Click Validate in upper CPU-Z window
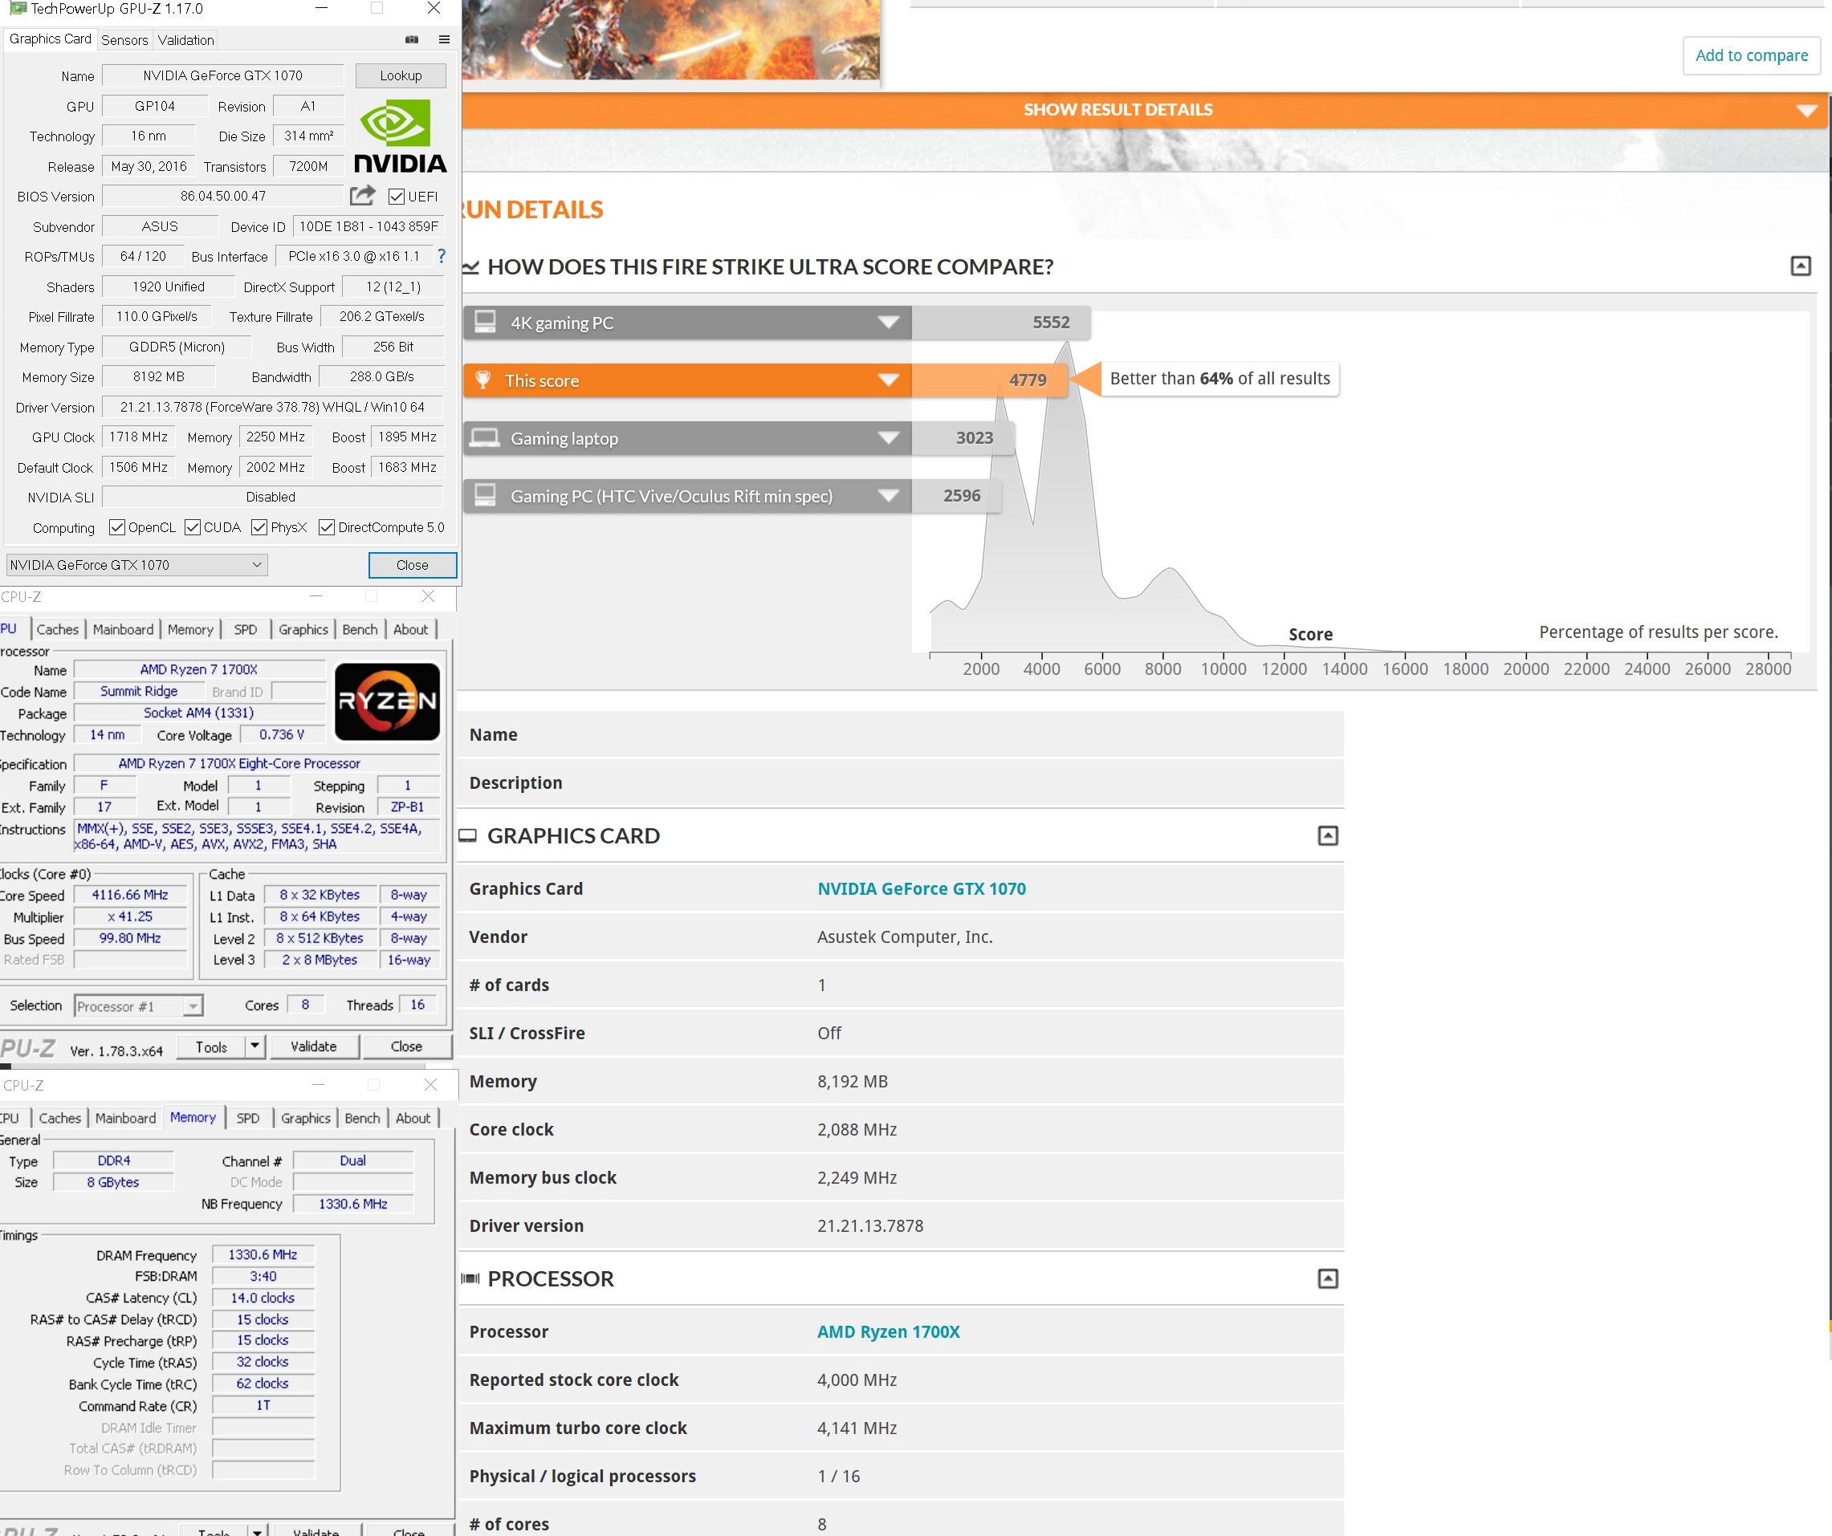This screenshot has width=1832, height=1536. 313,1046
